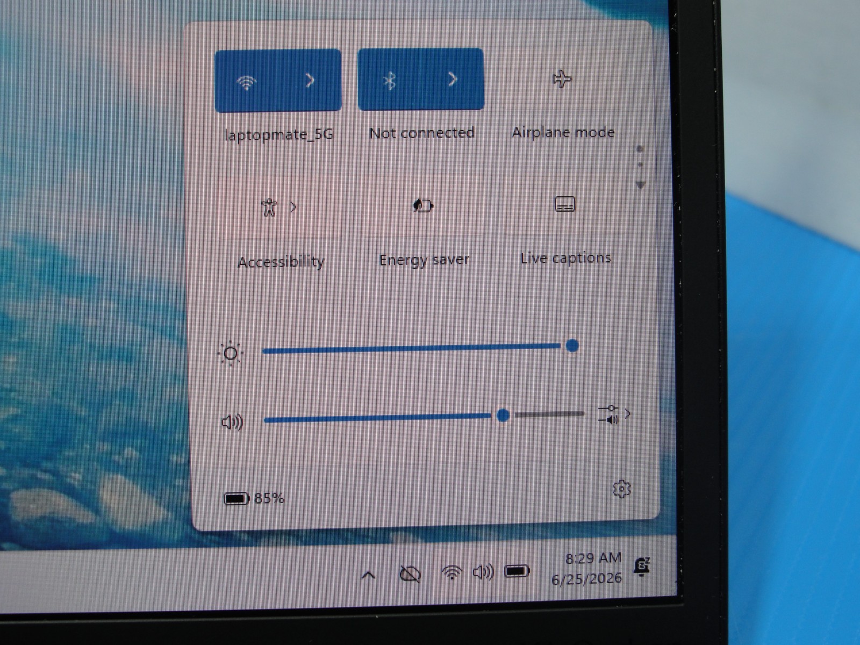The width and height of the screenshot is (860, 645).
Task: Open the clock showing 8:29 AM
Action: point(593,558)
